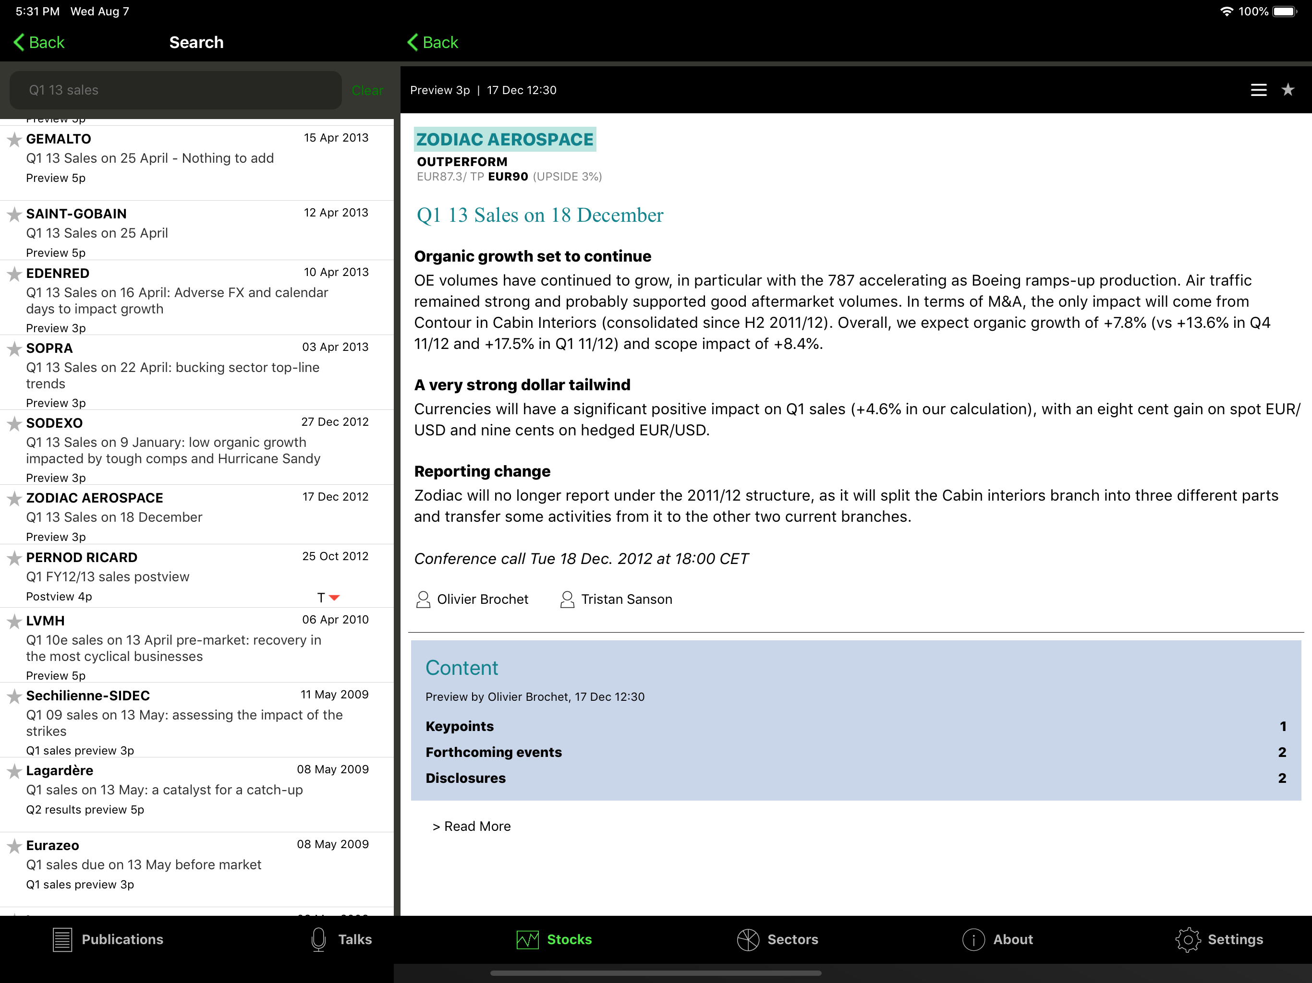The height and width of the screenshot is (983, 1312).
Task: Switch to the Settings tab
Action: pos(1219,939)
